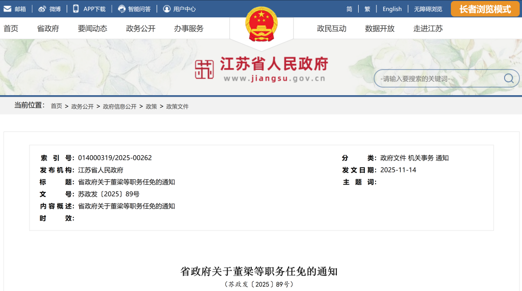Click the English language link
This screenshot has width=522, height=291.
(392, 9)
